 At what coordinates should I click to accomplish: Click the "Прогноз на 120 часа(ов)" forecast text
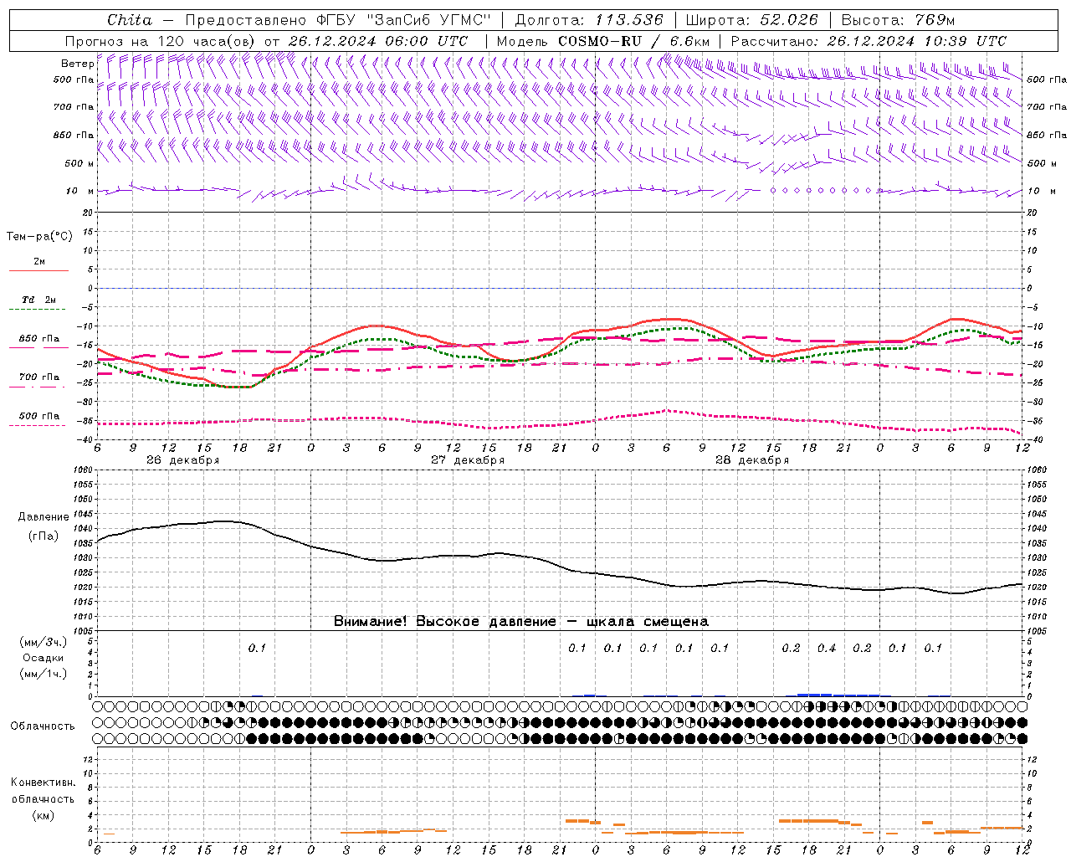[x=161, y=41]
